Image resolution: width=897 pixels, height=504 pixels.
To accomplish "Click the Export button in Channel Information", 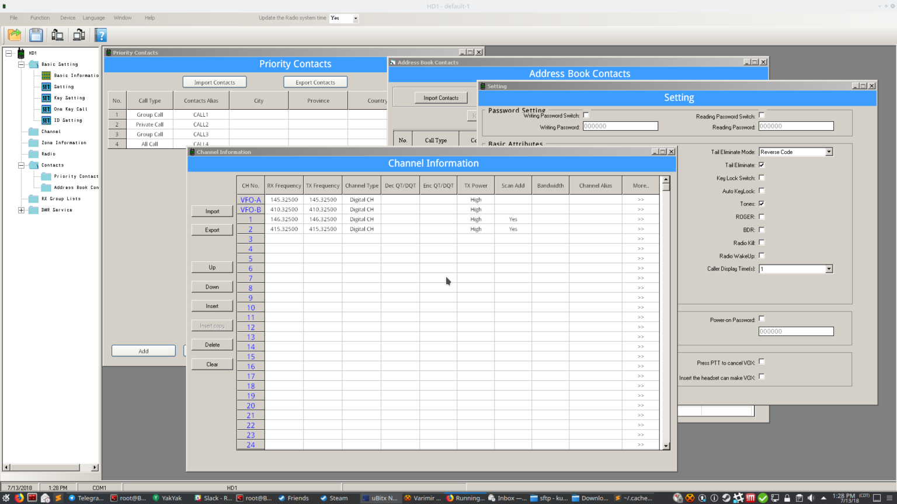I will [212, 230].
